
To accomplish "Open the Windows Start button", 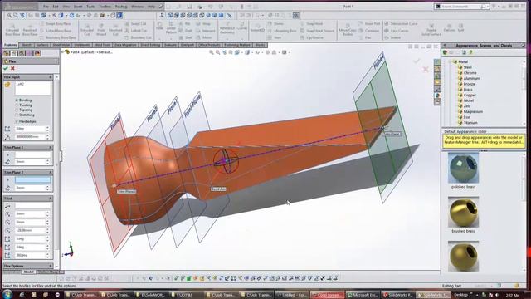I will click(7, 294).
